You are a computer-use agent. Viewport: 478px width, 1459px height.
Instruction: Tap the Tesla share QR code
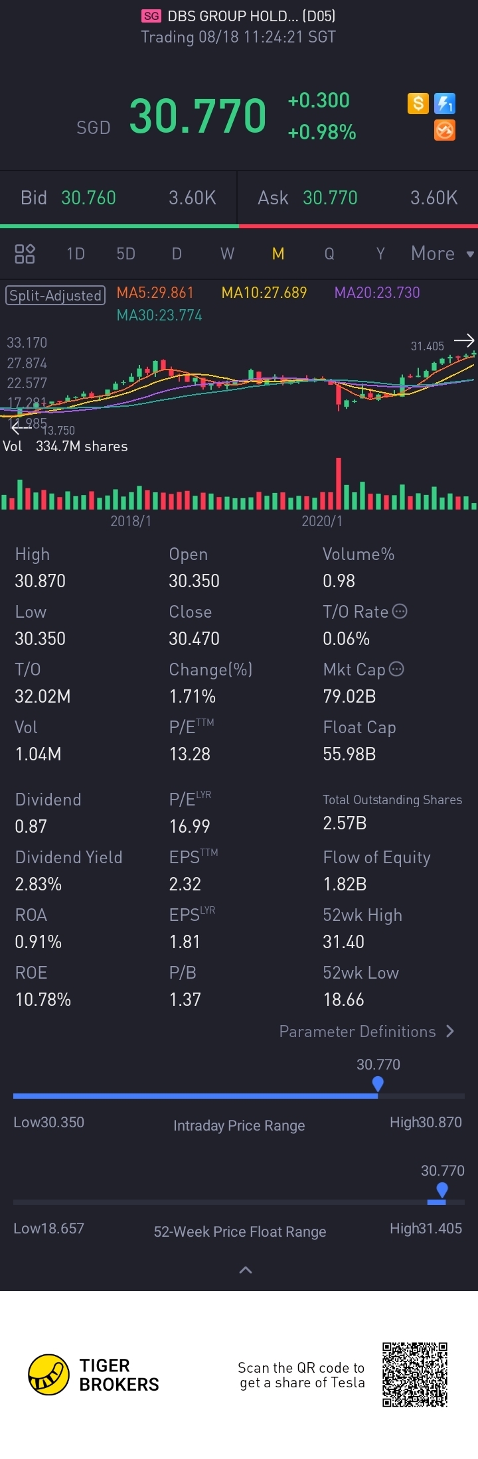tap(415, 1374)
